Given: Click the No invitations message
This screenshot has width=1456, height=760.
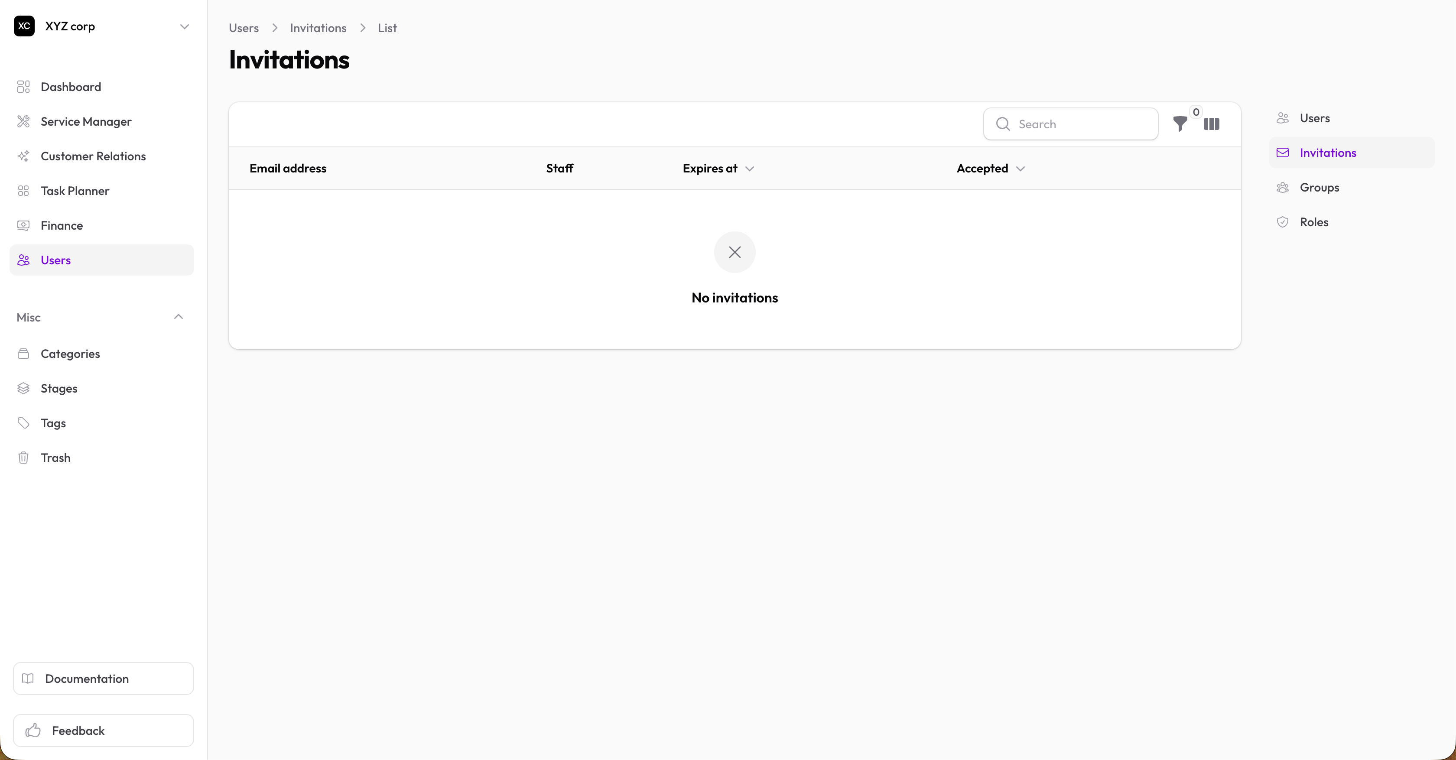Looking at the screenshot, I should [735, 298].
